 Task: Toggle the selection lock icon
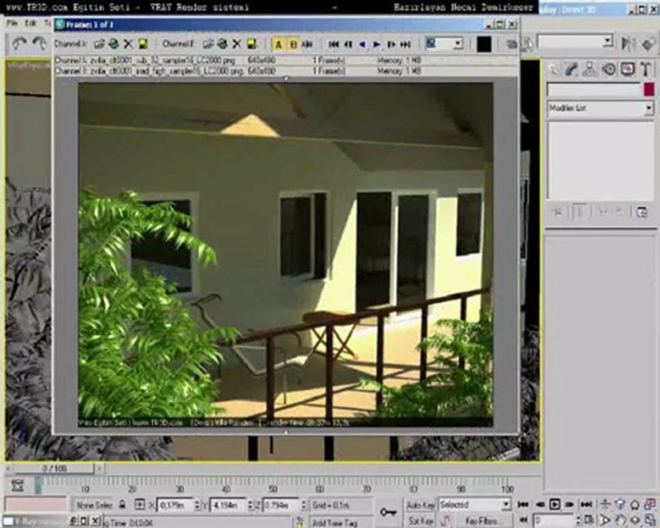pos(122,505)
